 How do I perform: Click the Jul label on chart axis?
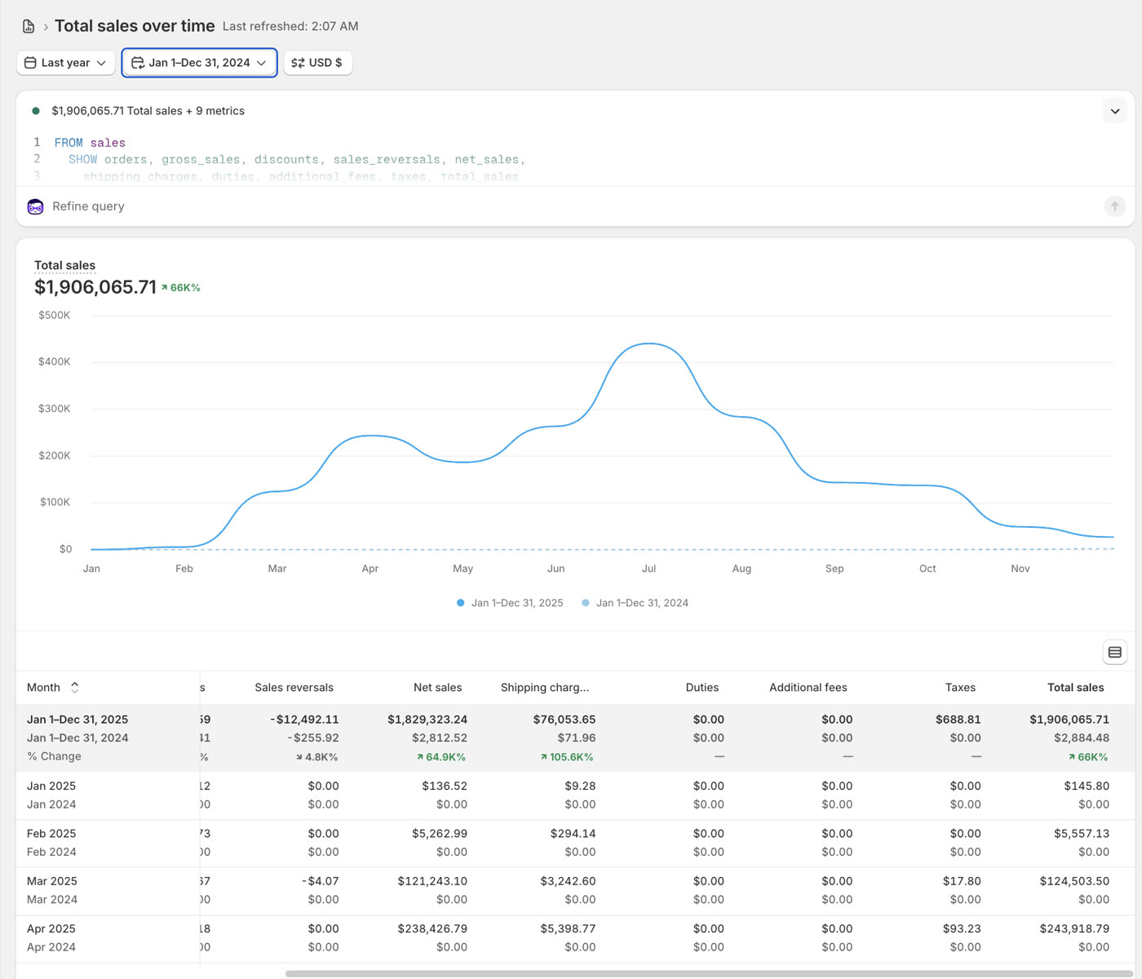coord(648,569)
